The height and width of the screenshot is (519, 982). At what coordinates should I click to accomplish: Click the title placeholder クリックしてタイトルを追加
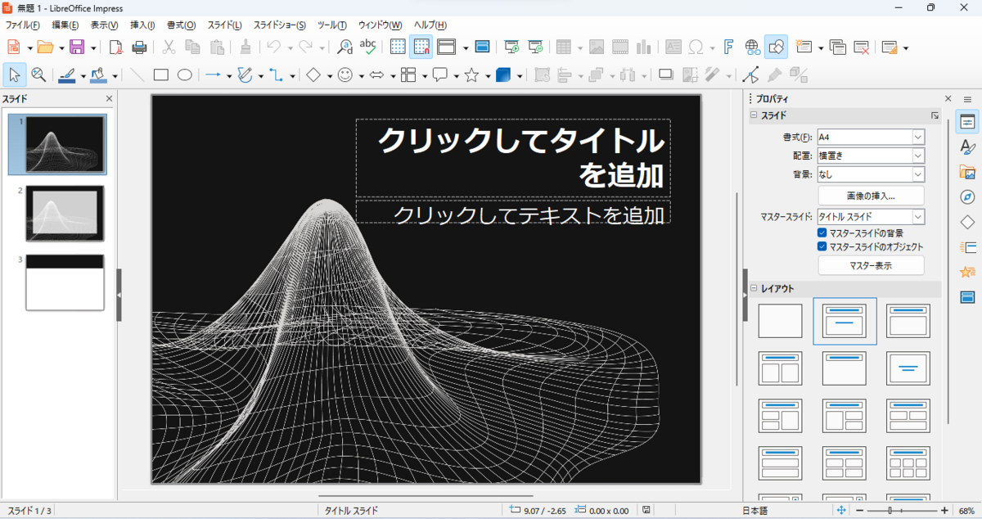tap(513, 158)
